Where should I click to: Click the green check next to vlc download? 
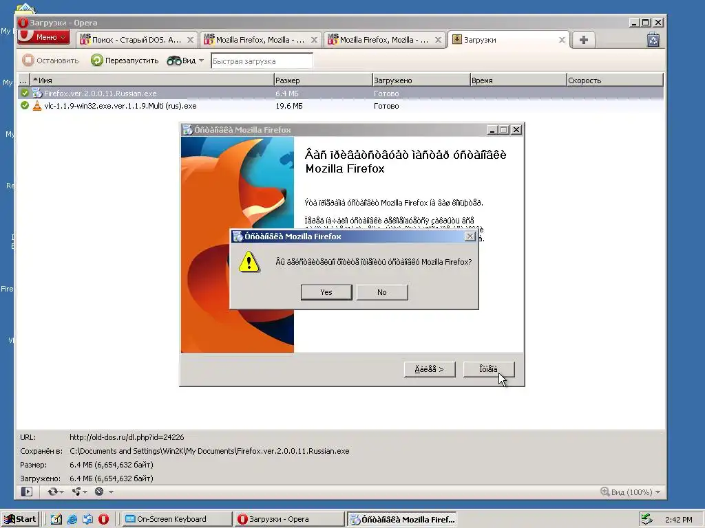[25, 105]
